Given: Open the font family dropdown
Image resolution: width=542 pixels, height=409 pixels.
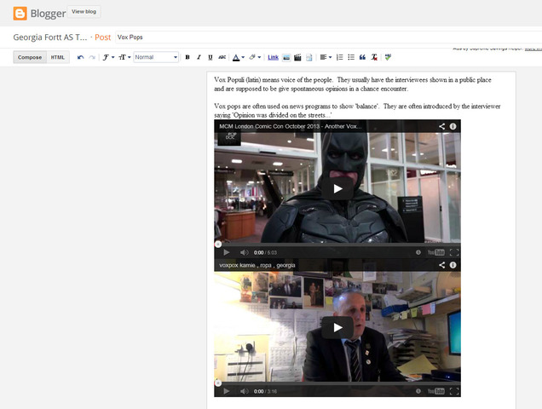Looking at the screenshot, I should tap(108, 57).
